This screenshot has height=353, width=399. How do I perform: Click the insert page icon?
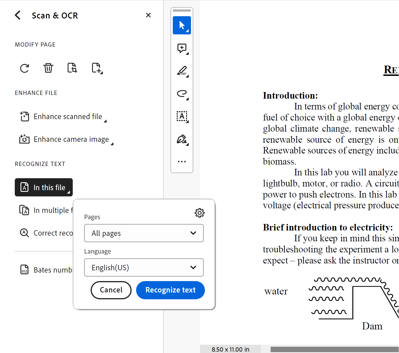point(97,68)
